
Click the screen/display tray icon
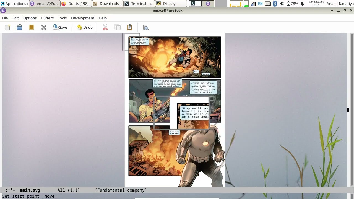pyautogui.click(x=268, y=4)
